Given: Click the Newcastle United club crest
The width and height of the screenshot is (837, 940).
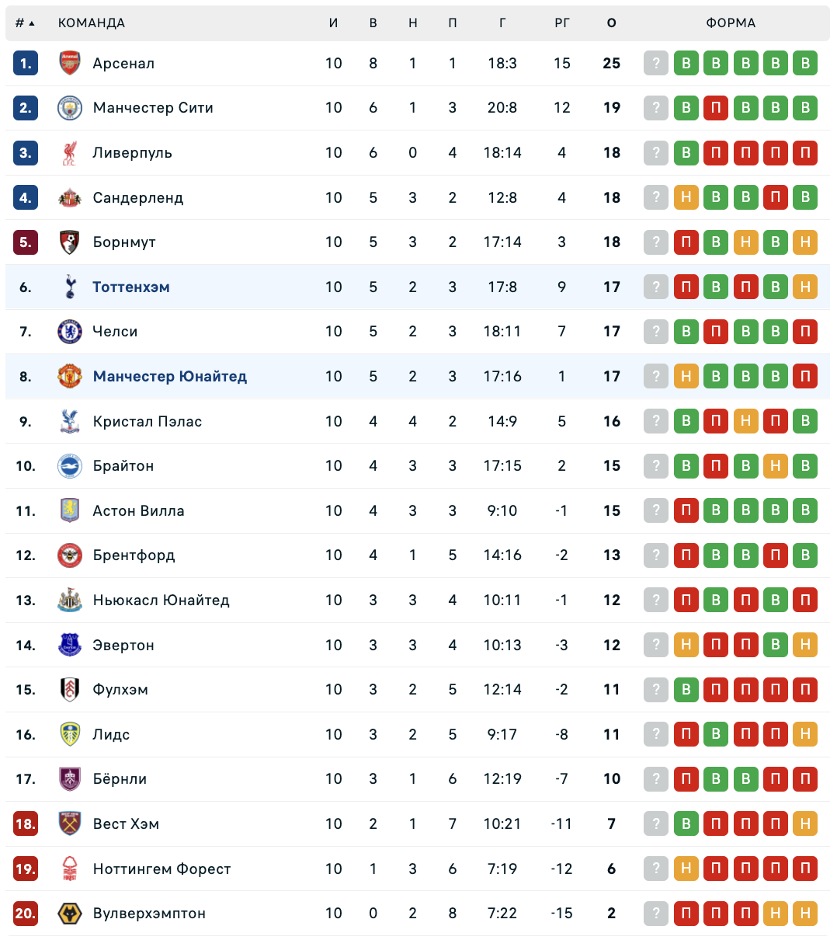Looking at the screenshot, I should pyautogui.click(x=70, y=601).
